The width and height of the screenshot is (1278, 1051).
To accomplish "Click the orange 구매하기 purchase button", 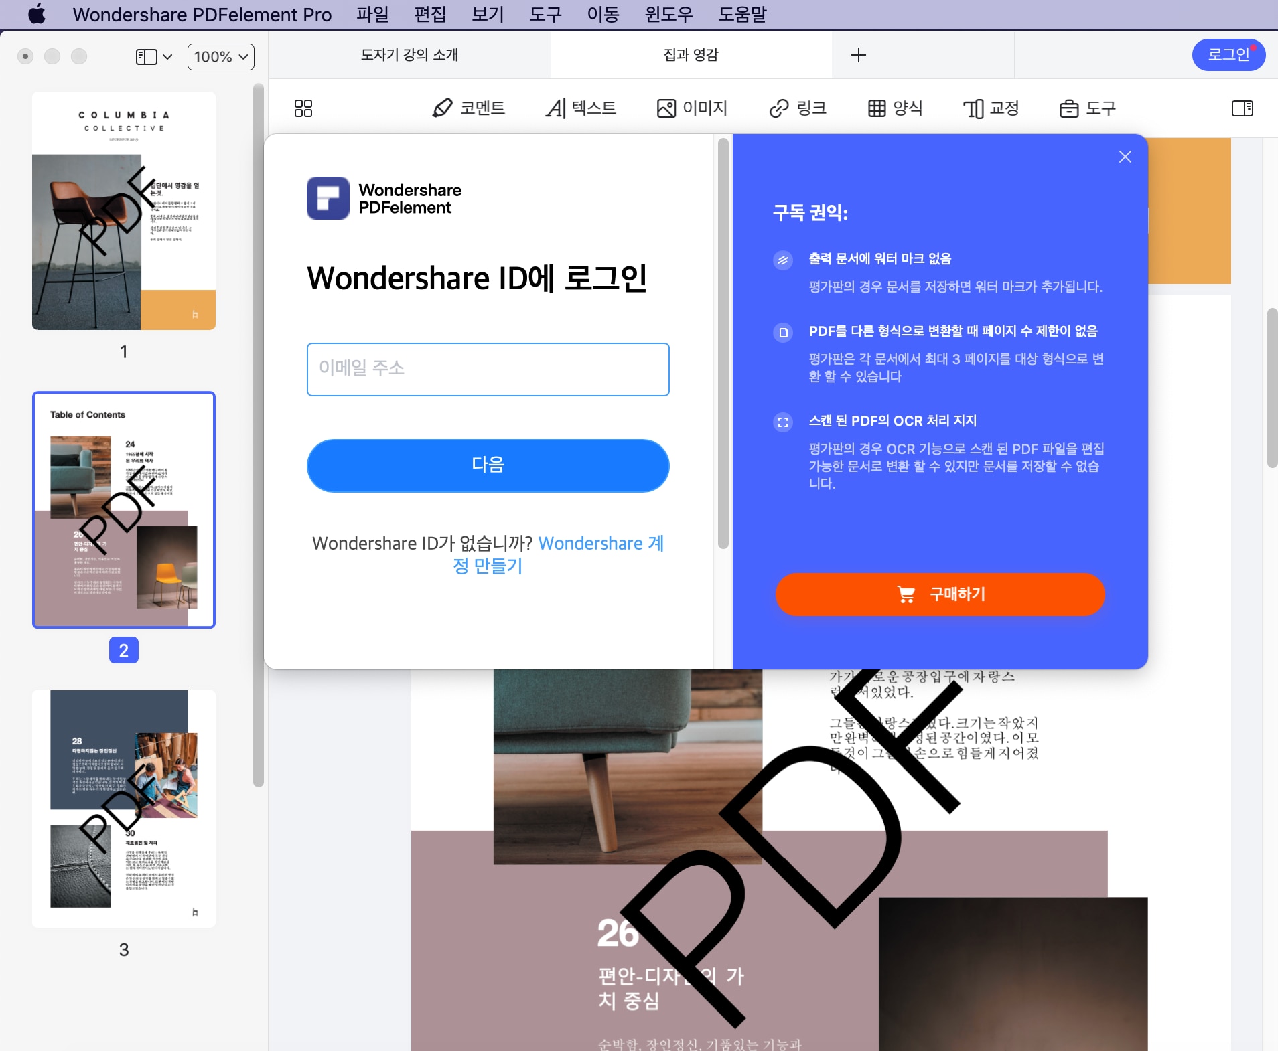I will pyautogui.click(x=940, y=594).
